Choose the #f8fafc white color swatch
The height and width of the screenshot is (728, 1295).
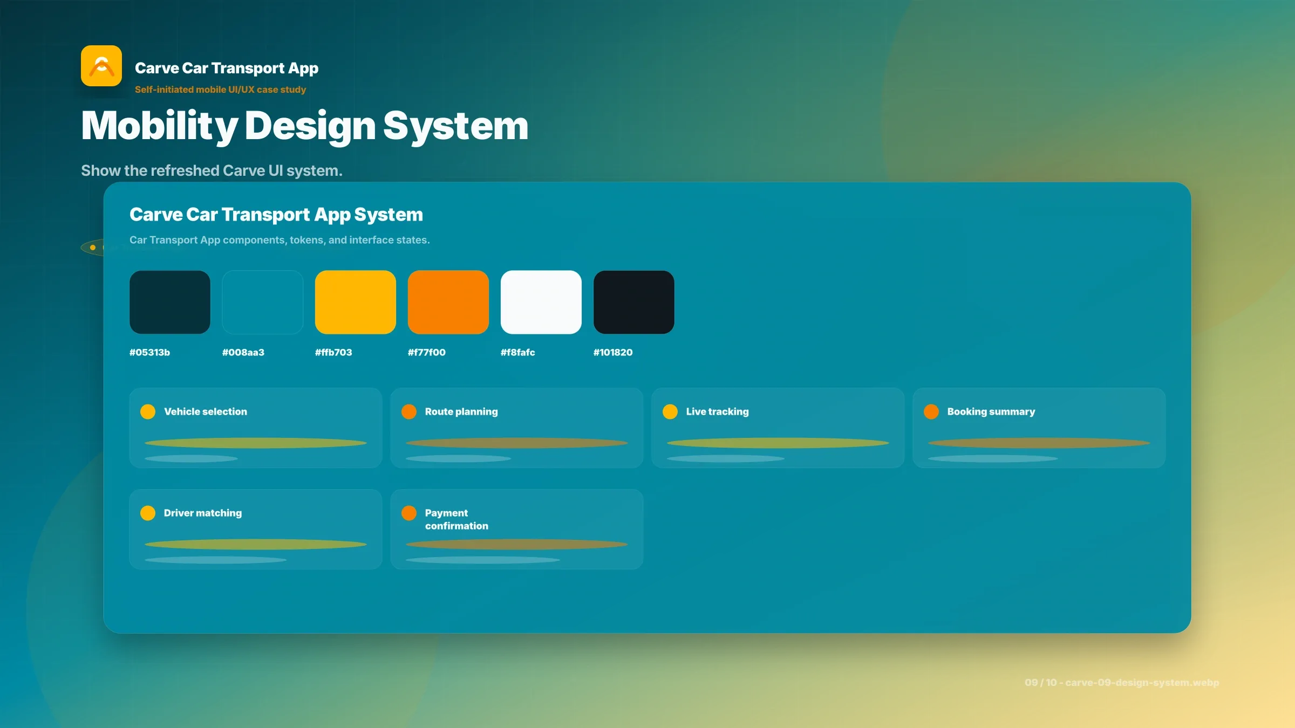pos(541,302)
